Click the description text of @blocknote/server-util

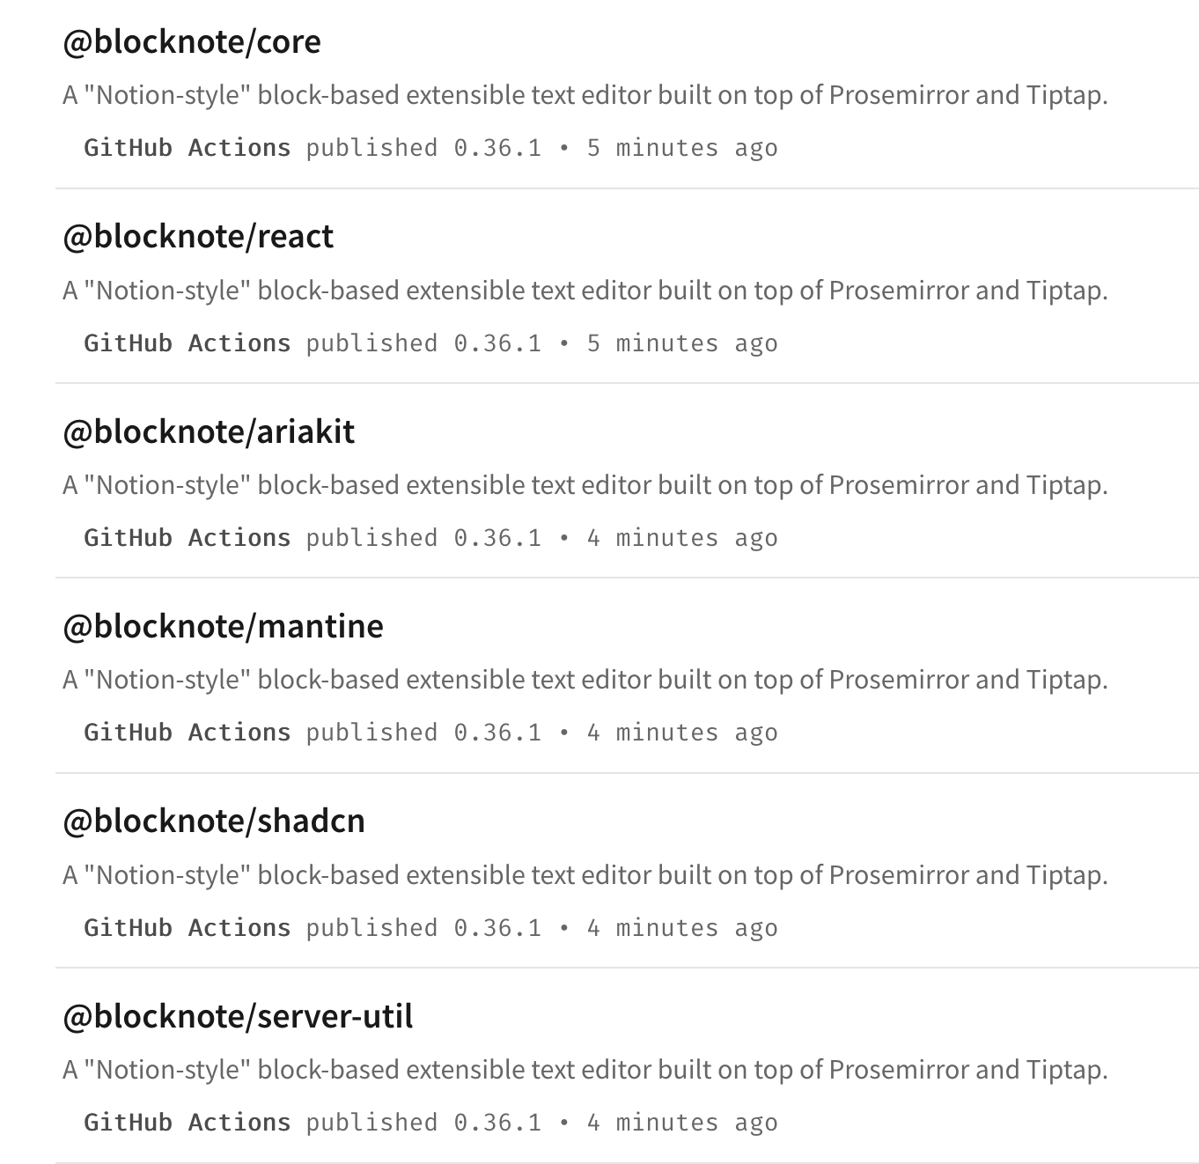(x=585, y=1070)
